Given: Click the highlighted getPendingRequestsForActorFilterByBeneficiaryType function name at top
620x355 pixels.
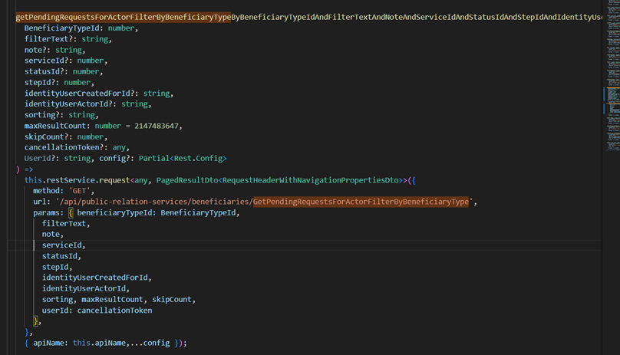Looking at the screenshot, I should coord(123,17).
